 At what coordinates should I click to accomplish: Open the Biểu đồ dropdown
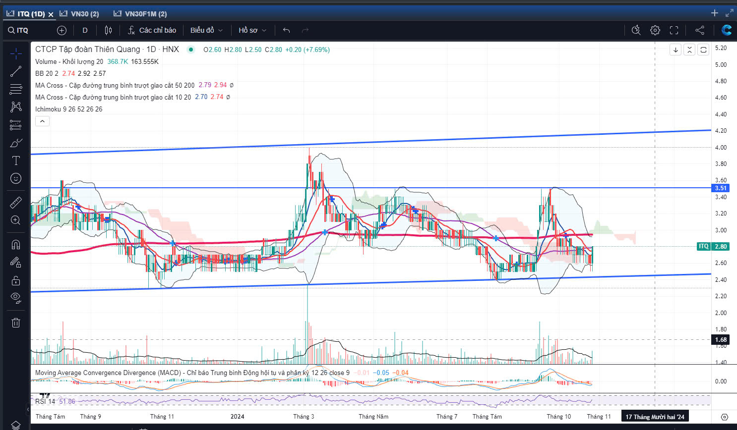pos(206,30)
